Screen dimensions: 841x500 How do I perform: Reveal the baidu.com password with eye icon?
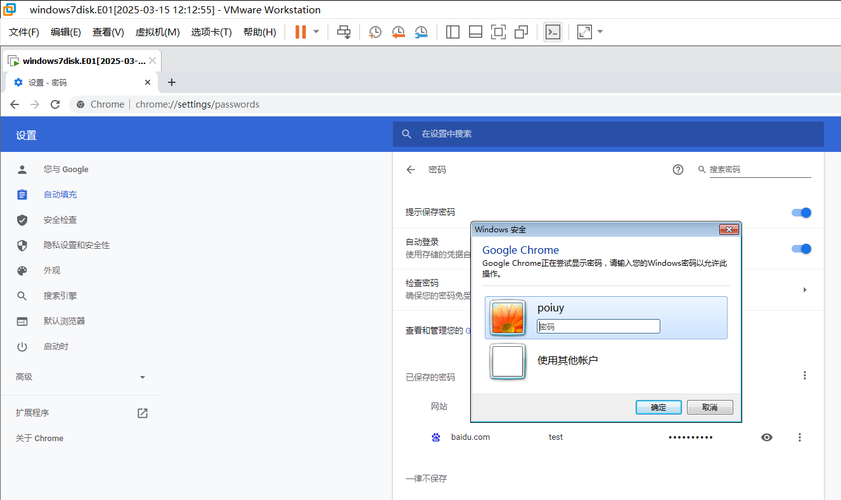coord(767,437)
